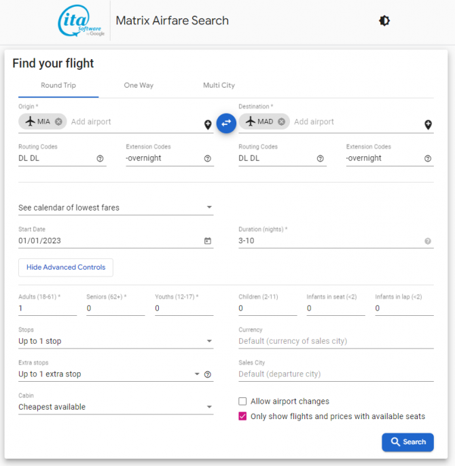Switch to the One Way tab
The height and width of the screenshot is (466, 455).
139,86
